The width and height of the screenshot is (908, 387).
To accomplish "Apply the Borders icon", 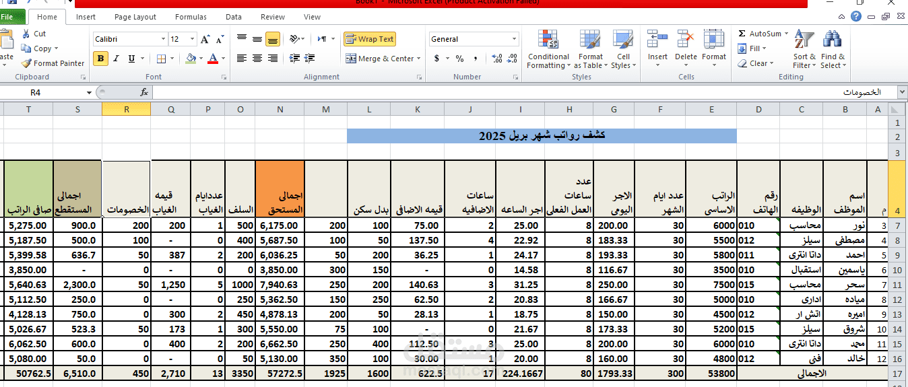I will point(162,59).
